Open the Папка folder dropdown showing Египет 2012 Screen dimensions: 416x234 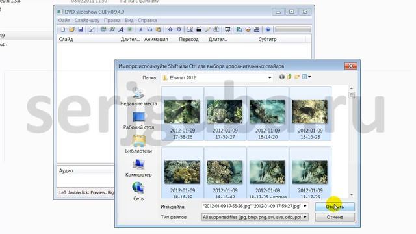[x=216, y=78]
